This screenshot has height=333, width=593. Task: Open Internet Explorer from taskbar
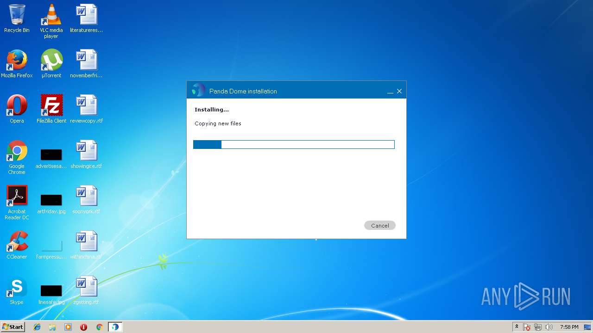[x=37, y=327]
